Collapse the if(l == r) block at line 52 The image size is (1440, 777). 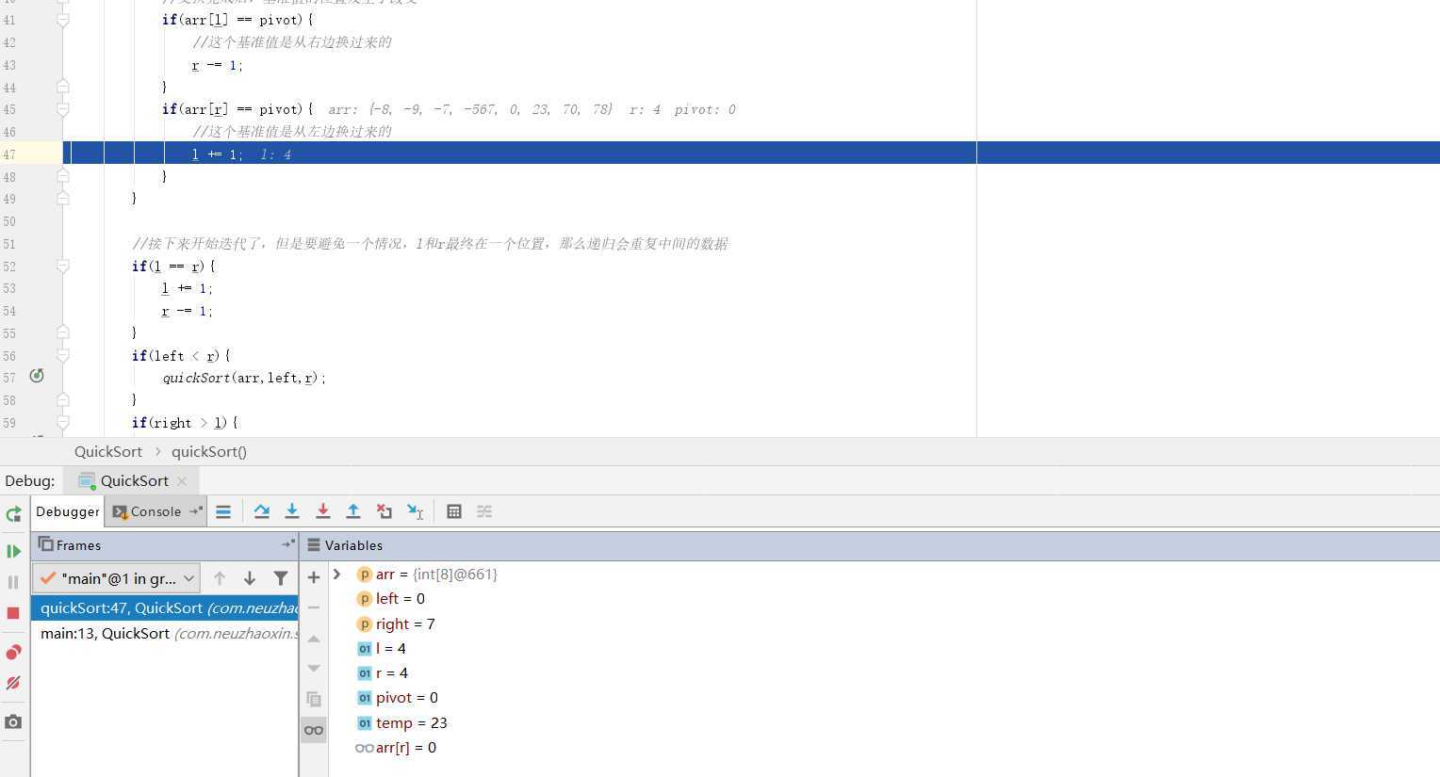tap(63, 267)
